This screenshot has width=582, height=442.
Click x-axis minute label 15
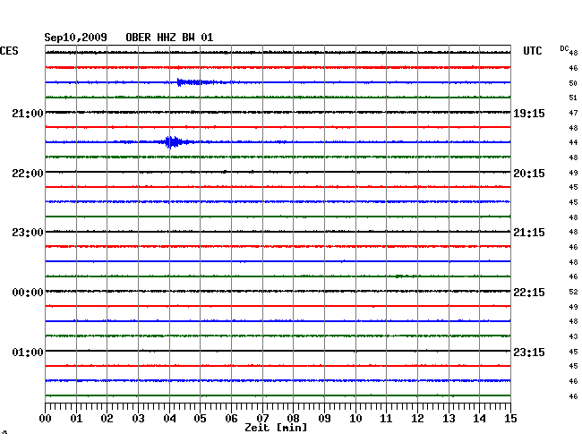510,419
